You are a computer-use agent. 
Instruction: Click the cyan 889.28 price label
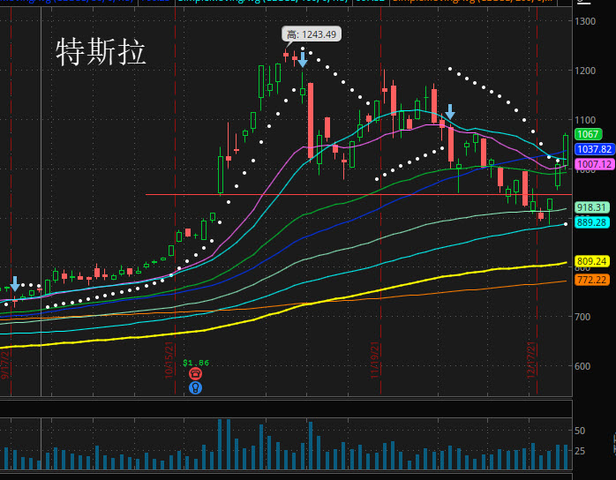click(591, 222)
